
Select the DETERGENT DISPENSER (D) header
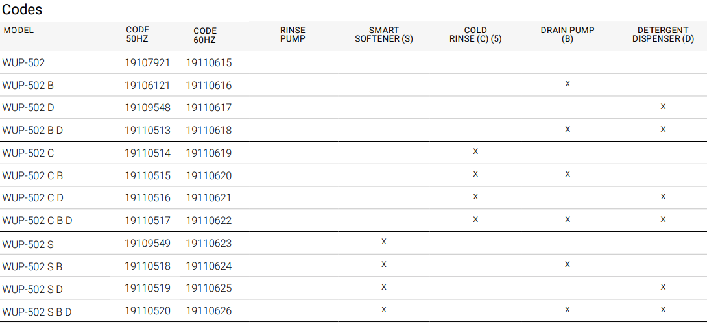663,34
